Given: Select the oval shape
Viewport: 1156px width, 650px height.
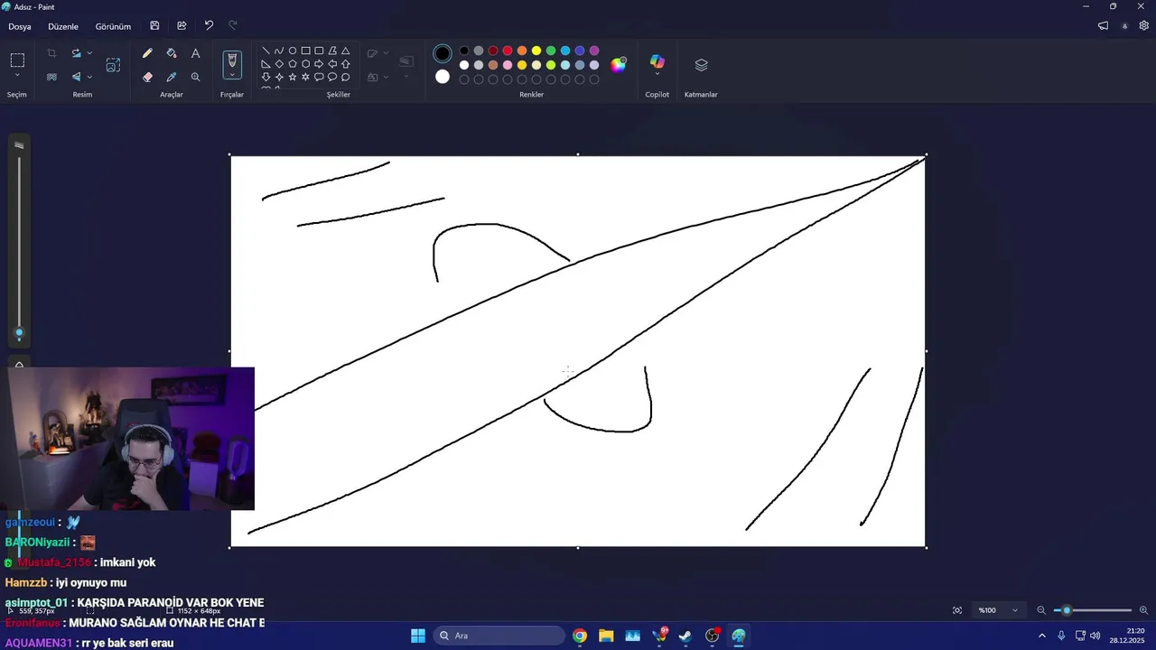Looking at the screenshot, I should [293, 51].
